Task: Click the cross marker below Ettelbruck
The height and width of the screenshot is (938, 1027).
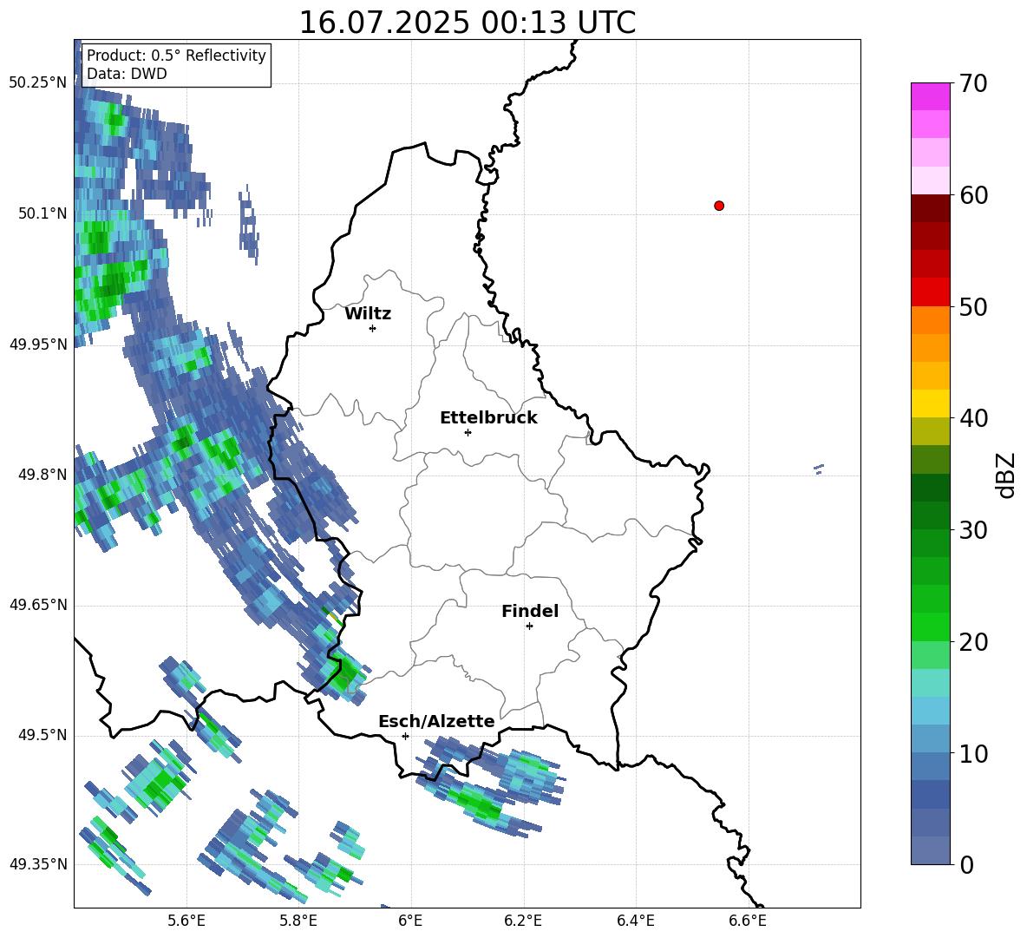Action: click(468, 432)
